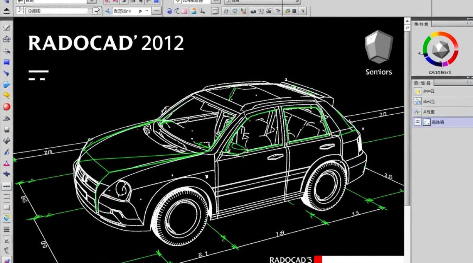The height and width of the screenshot is (263, 473).
Task: Click the horizontal lines icon in left toolbar
Action: point(6,230)
